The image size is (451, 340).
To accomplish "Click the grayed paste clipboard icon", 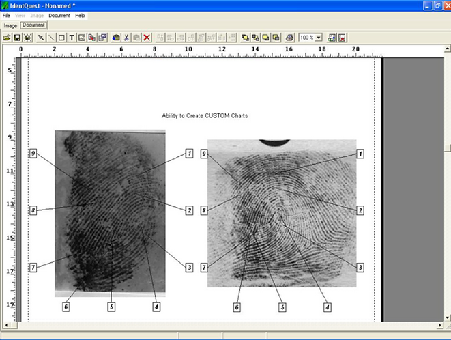I will click(136, 38).
